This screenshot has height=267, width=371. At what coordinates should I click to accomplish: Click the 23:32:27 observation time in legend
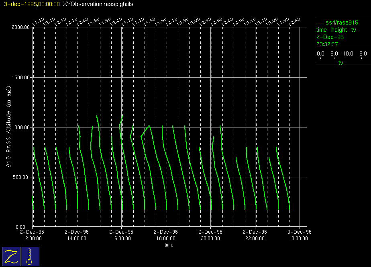coord(327,44)
